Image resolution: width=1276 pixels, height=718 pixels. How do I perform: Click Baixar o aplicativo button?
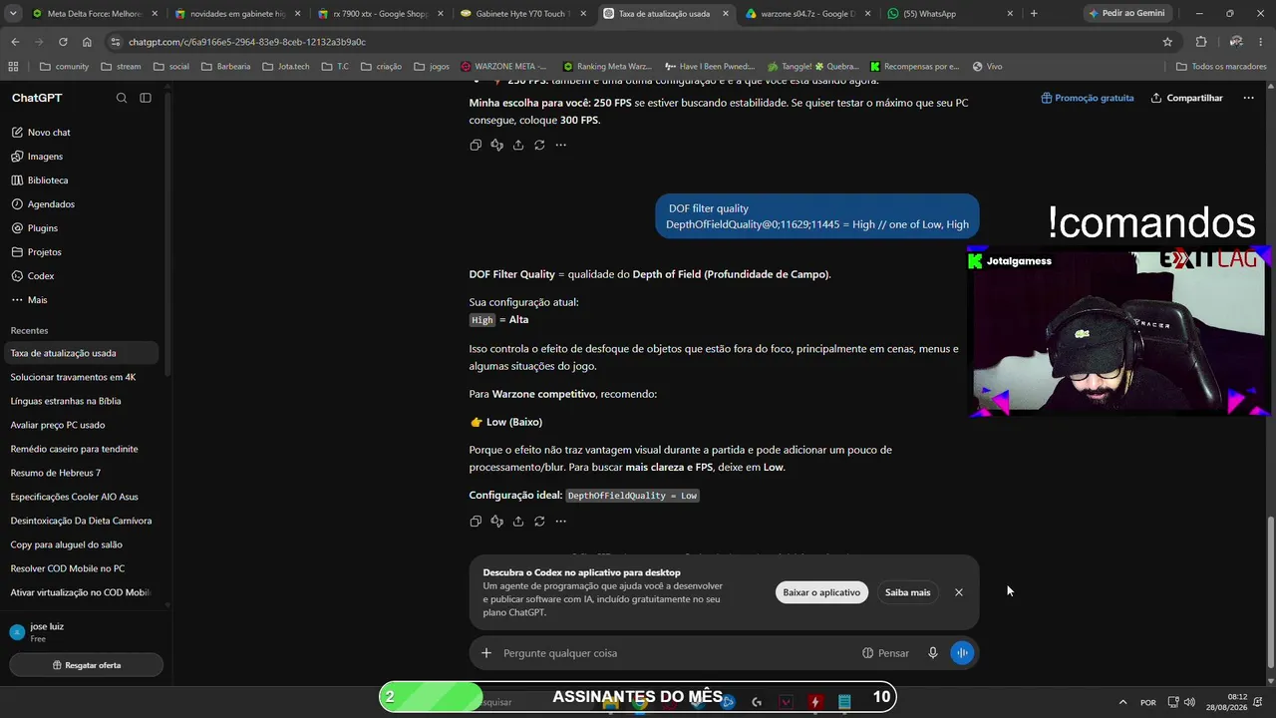click(x=821, y=592)
